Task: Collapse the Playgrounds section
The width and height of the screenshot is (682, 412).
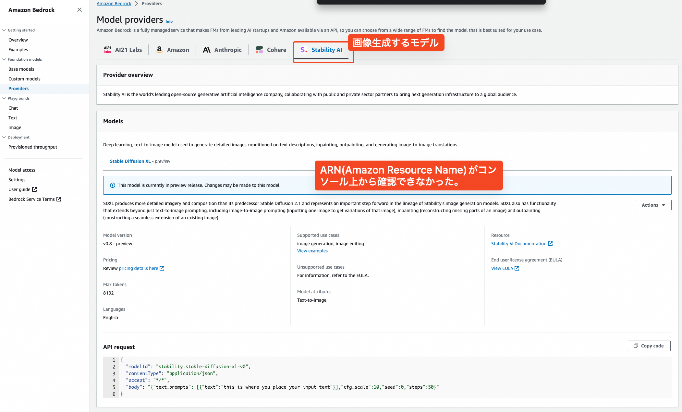Action: [x=4, y=98]
